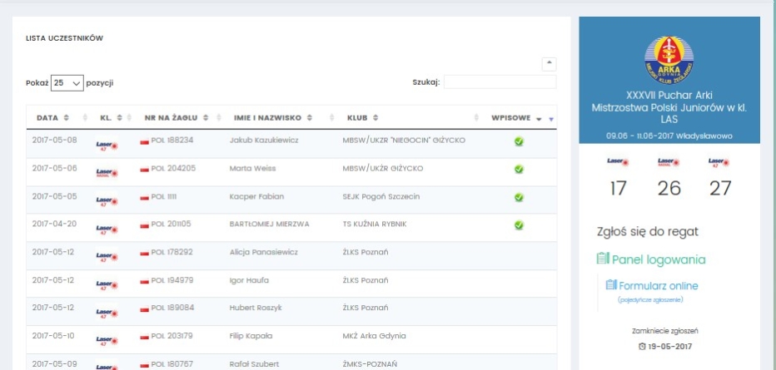Click participant name Rafał Szubert
The image size is (776, 370).
254,364
